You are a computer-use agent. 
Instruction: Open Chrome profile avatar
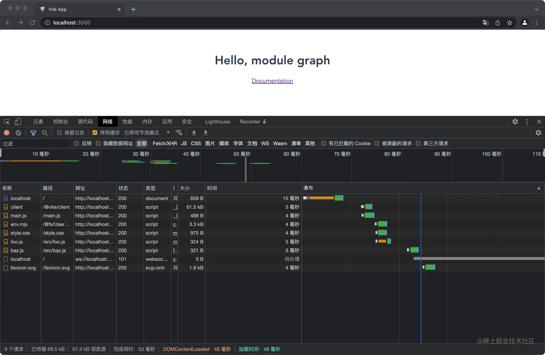click(x=524, y=22)
